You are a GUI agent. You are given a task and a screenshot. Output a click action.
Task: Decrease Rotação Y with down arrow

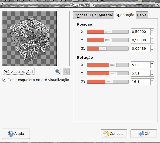[152, 75]
